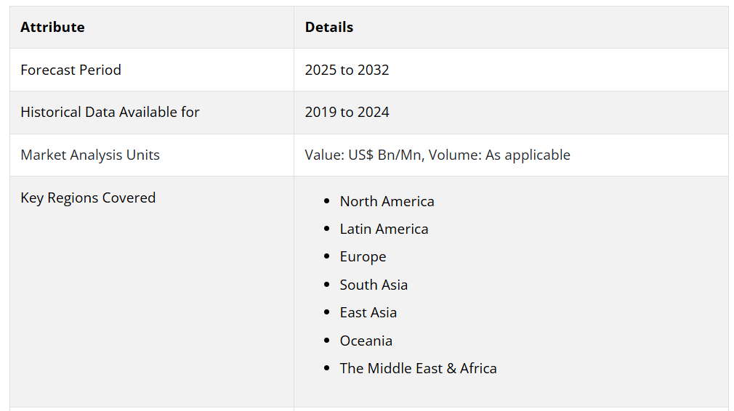Click the bullet point beside Europe
This screenshot has width=734, height=411.
point(327,257)
